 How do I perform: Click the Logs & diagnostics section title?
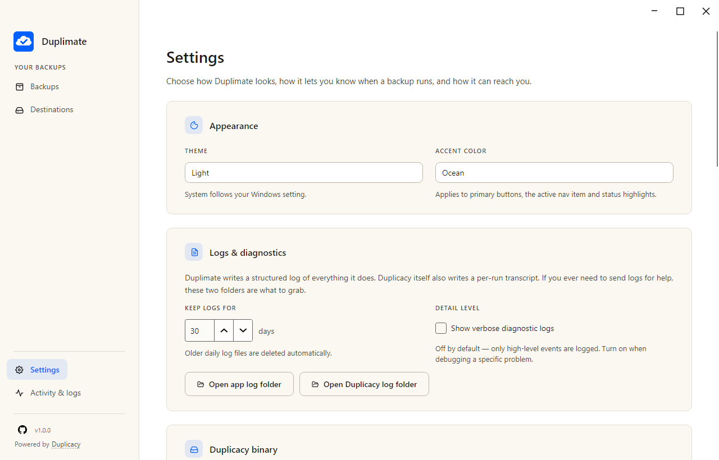248,253
